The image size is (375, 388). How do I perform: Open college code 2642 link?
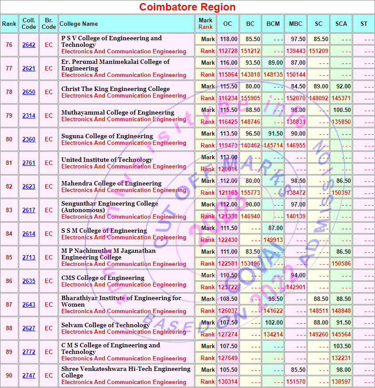coord(29,45)
